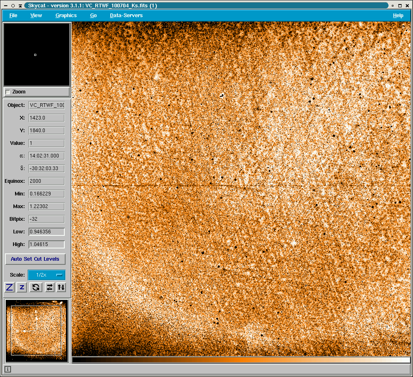Click the colormap gradient bar below the image
Image resolution: width=413 pixels, height=377 pixels.
click(x=241, y=360)
